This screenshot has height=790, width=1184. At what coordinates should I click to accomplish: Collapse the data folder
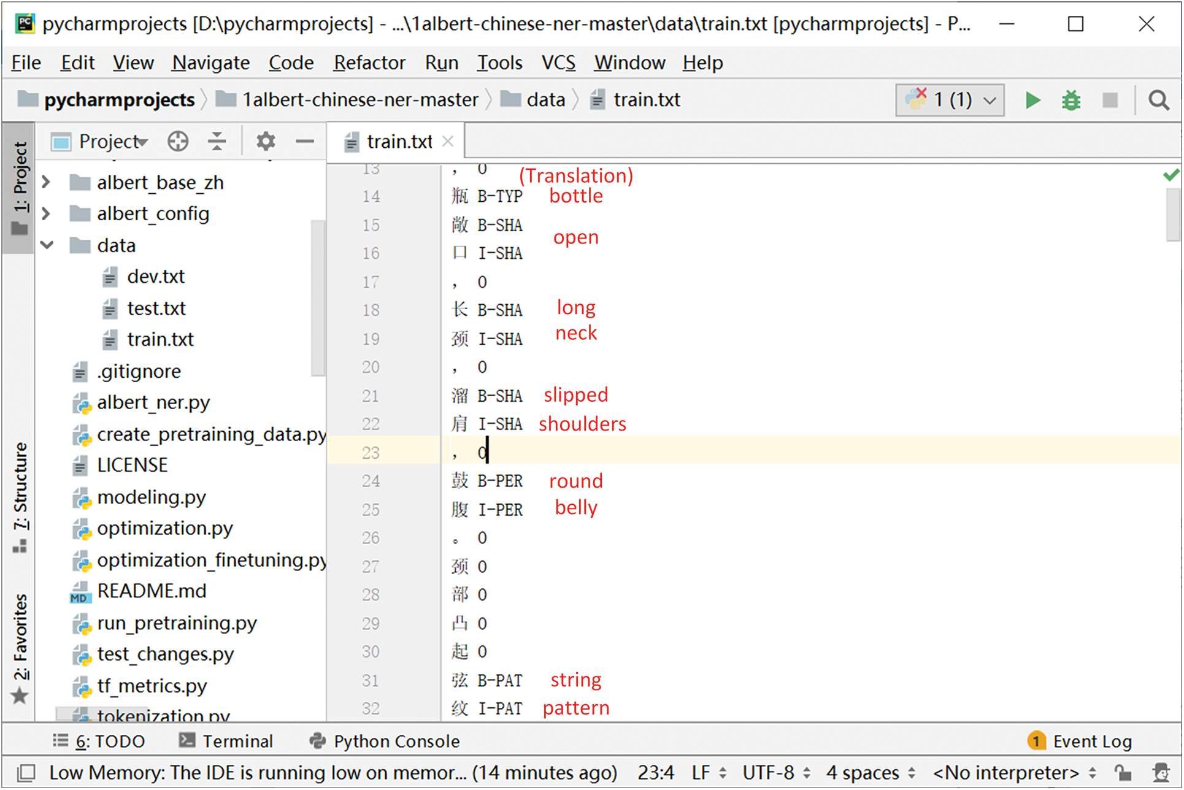(47, 245)
